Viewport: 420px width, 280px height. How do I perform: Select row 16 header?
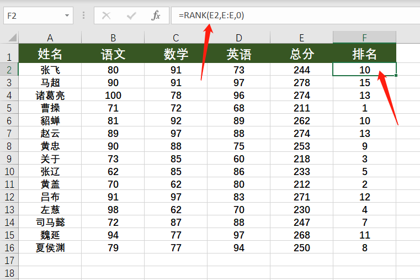9,247
